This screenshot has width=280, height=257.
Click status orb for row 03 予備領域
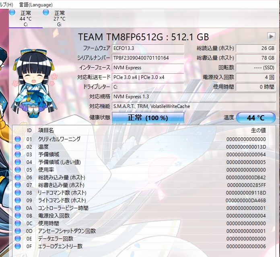[18, 154]
